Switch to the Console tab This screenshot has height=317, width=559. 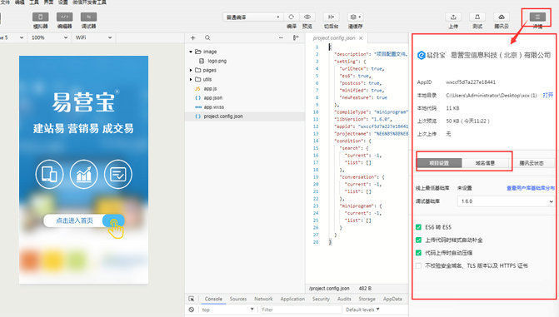[213, 299]
